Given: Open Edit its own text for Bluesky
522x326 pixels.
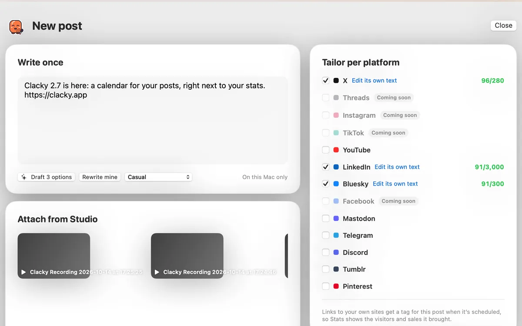Looking at the screenshot, I should tap(395, 184).
